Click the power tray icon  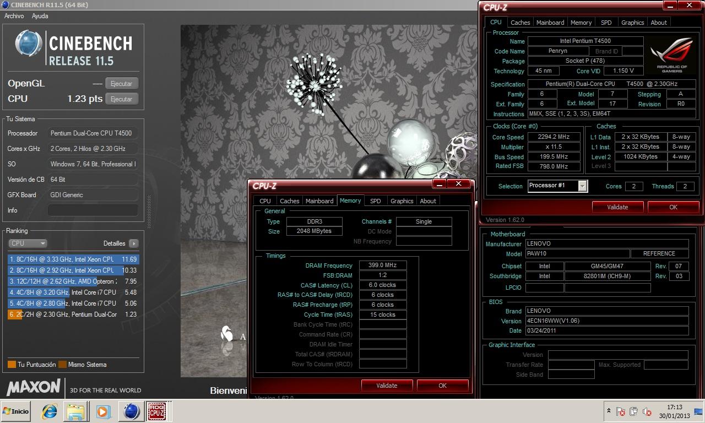[x=634, y=411]
